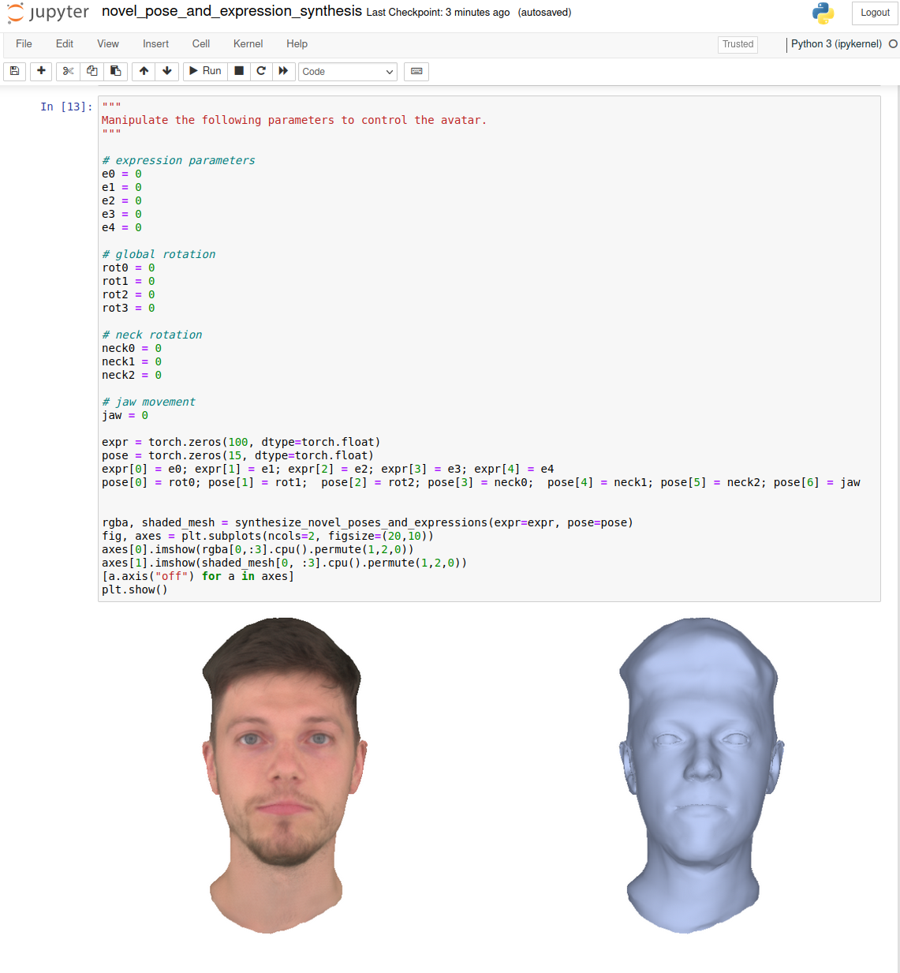Image resolution: width=900 pixels, height=973 pixels.
Task: Run the current cell
Action: pos(205,71)
